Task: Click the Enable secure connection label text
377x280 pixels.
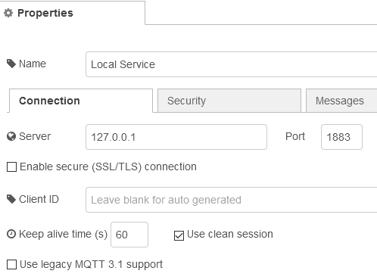Action: point(108,167)
